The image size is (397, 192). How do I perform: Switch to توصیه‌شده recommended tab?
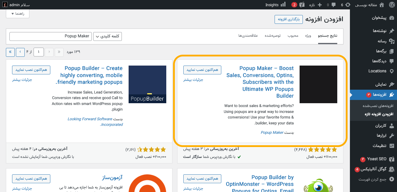click(x=272, y=36)
